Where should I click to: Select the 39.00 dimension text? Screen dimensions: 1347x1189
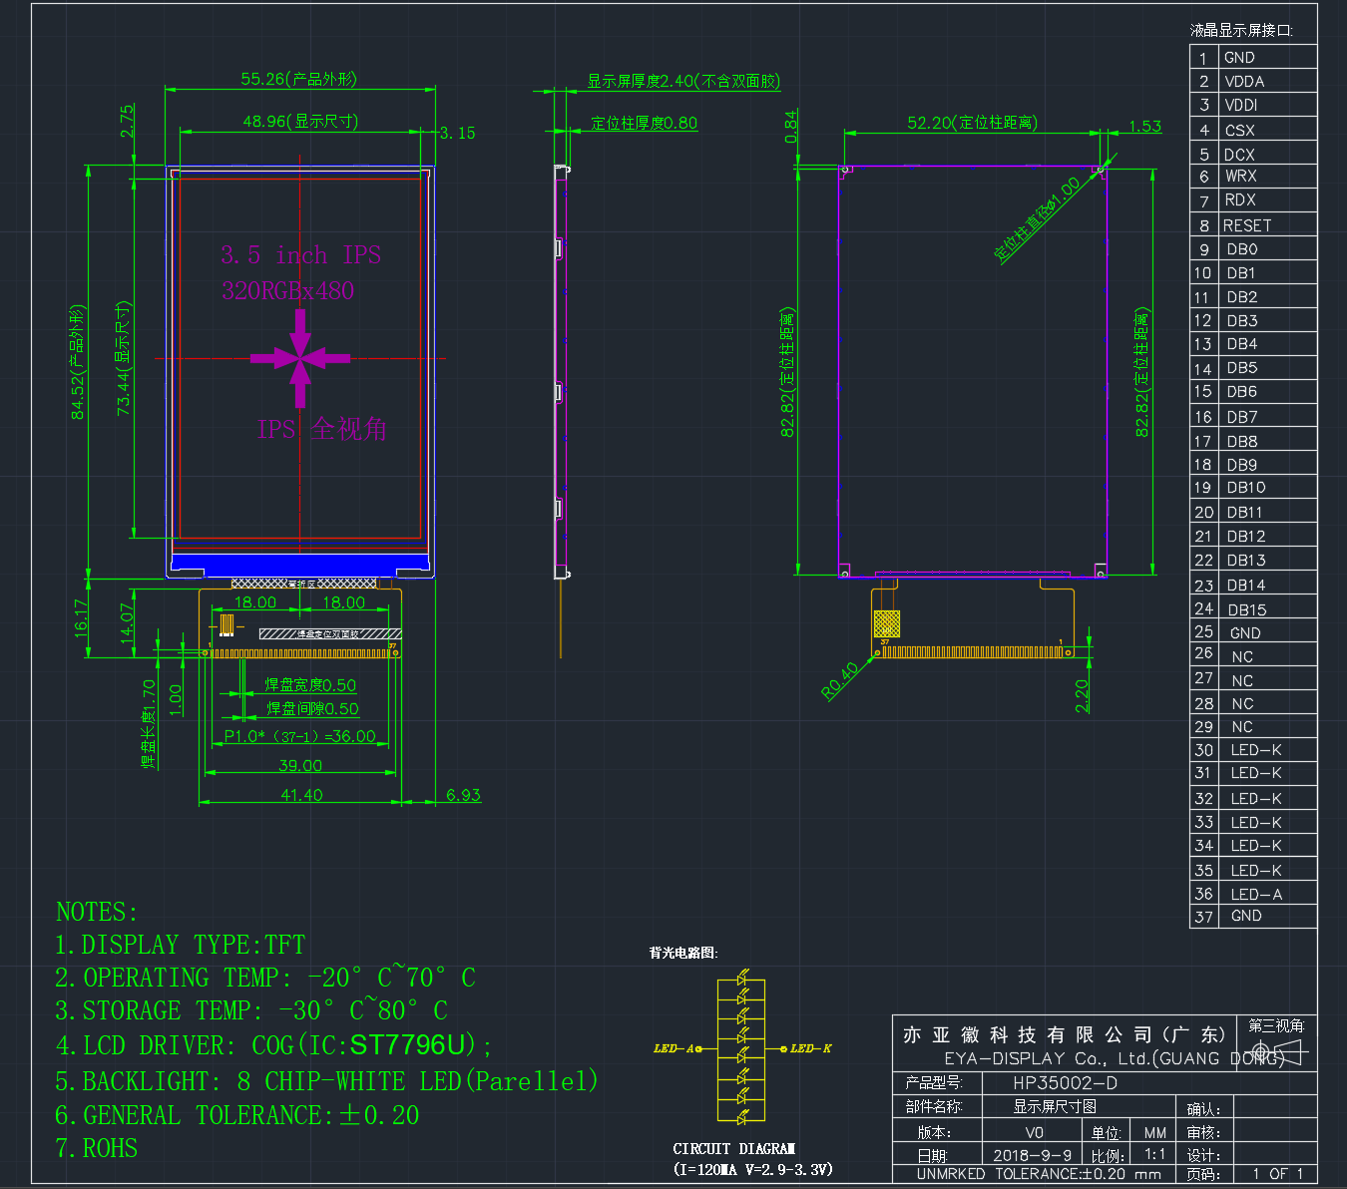tap(300, 765)
